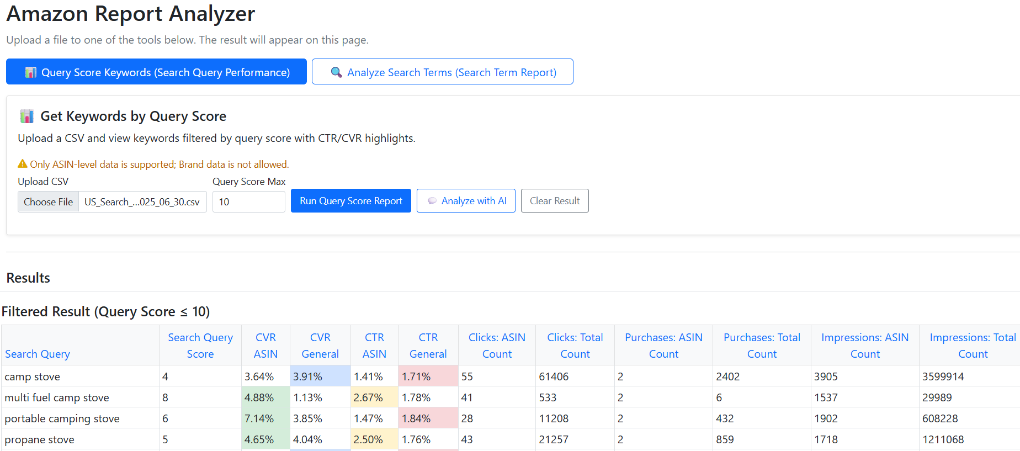Click the speech bubble icon in Analyze with AI

point(432,201)
